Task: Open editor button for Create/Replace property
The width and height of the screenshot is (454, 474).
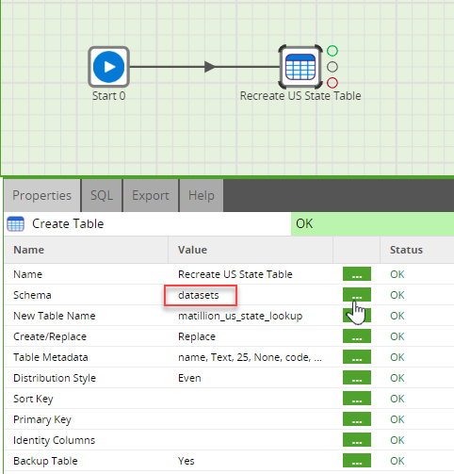Action: point(357,336)
